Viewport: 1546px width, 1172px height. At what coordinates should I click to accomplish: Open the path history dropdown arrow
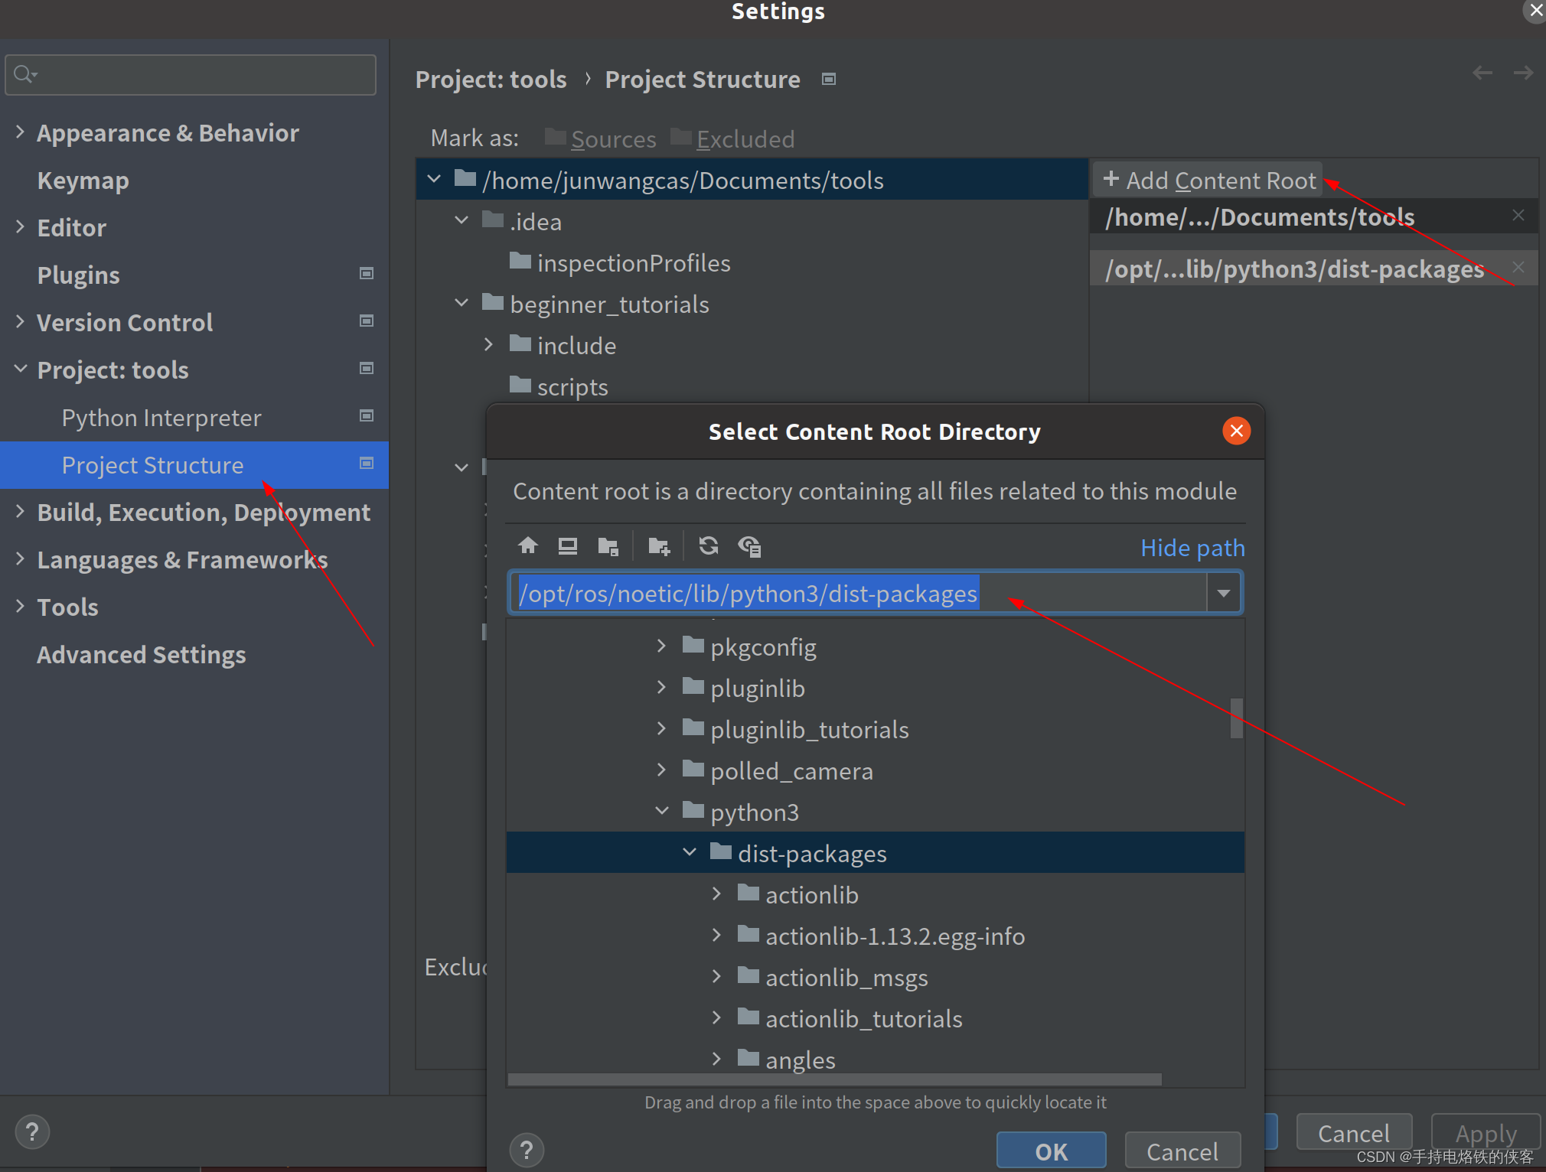click(1222, 592)
